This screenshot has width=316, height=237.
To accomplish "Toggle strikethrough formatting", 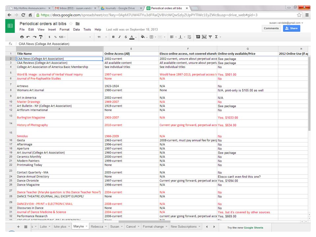I will tap(125, 37).
